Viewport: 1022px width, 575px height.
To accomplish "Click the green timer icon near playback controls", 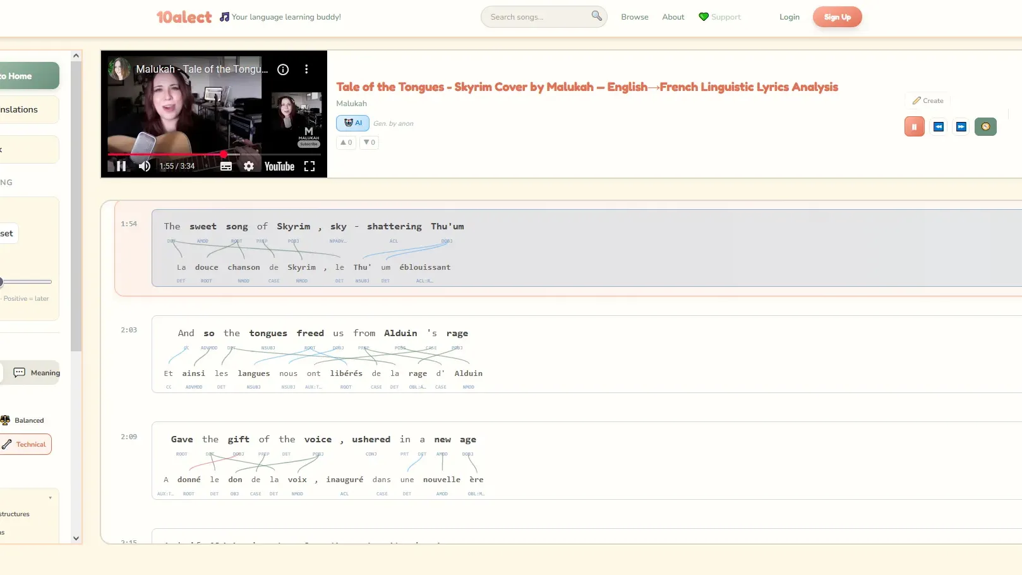I will pyautogui.click(x=985, y=126).
